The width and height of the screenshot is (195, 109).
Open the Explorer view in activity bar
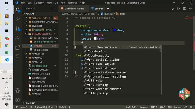pyautogui.click(x=18, y=10)
